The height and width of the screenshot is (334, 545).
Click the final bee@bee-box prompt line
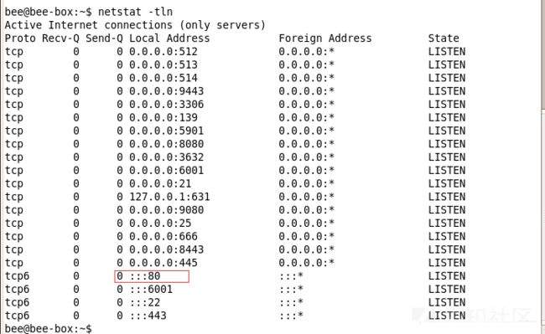coord(49,328)
